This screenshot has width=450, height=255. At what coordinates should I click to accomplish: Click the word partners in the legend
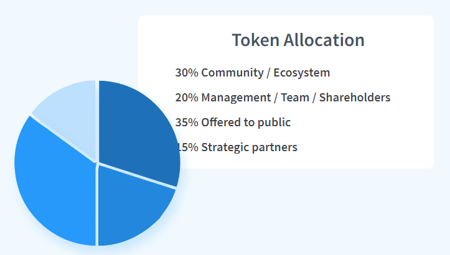(276, 147)
